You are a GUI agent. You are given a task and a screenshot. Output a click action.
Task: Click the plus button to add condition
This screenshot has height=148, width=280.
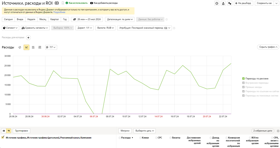pos(28,38)
